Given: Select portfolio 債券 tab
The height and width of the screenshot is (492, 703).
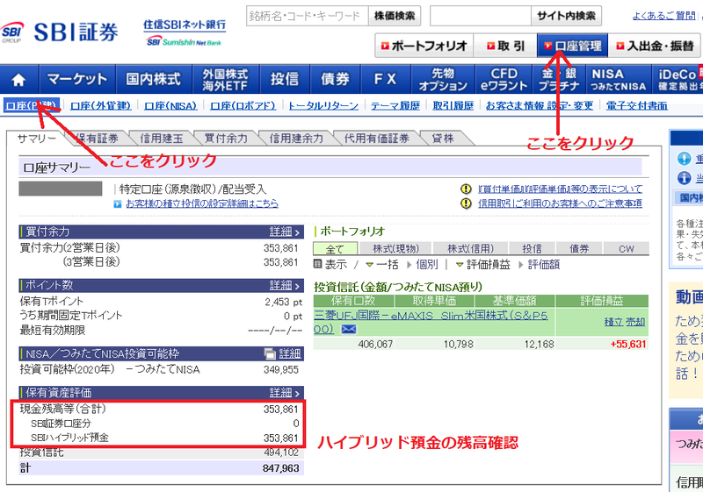Looking at the screenshot, I should [579, 248].
